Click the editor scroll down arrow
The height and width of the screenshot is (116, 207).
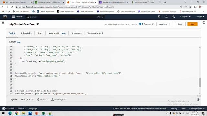[x=200, y=93]
